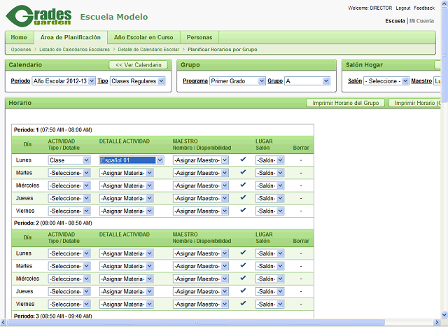Screen dimensions: 448x336
Task: Open the Tipo dropdown showing Clases Regulares
Action: tap(137, 81)
